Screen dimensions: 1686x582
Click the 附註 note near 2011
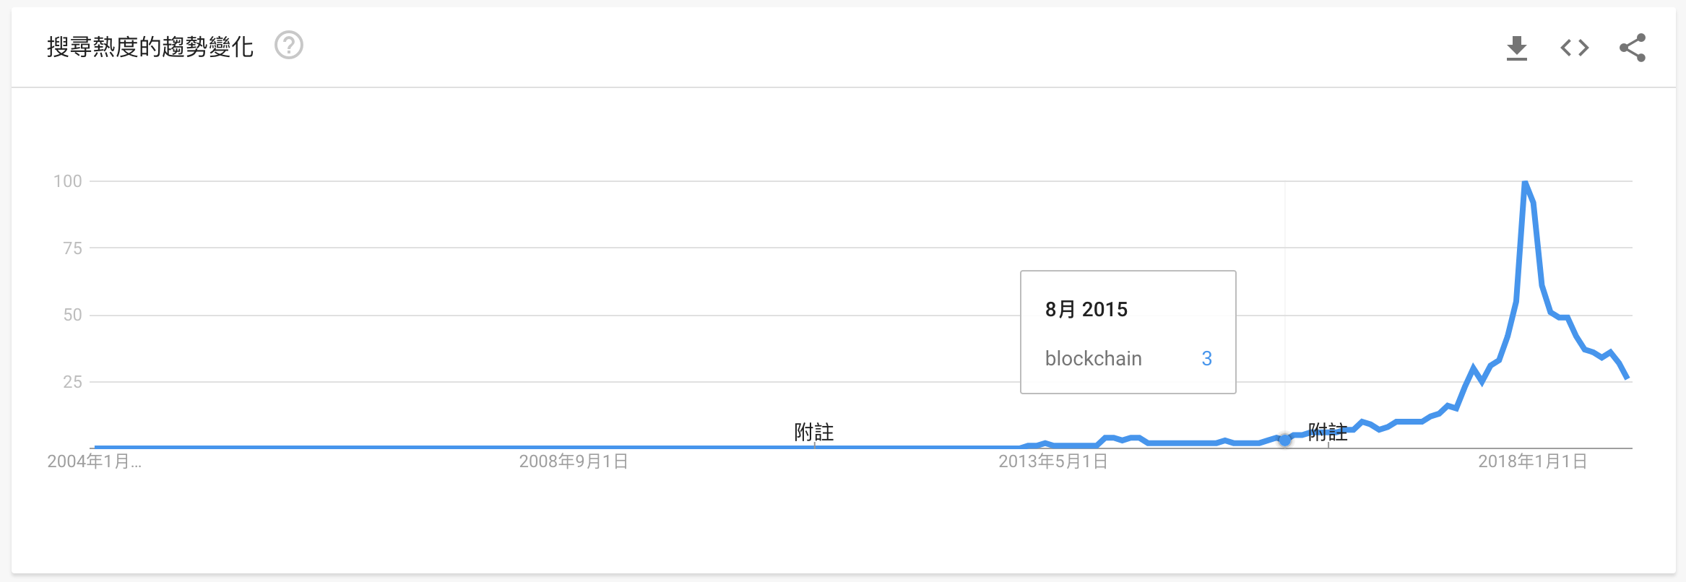point(813,432)
